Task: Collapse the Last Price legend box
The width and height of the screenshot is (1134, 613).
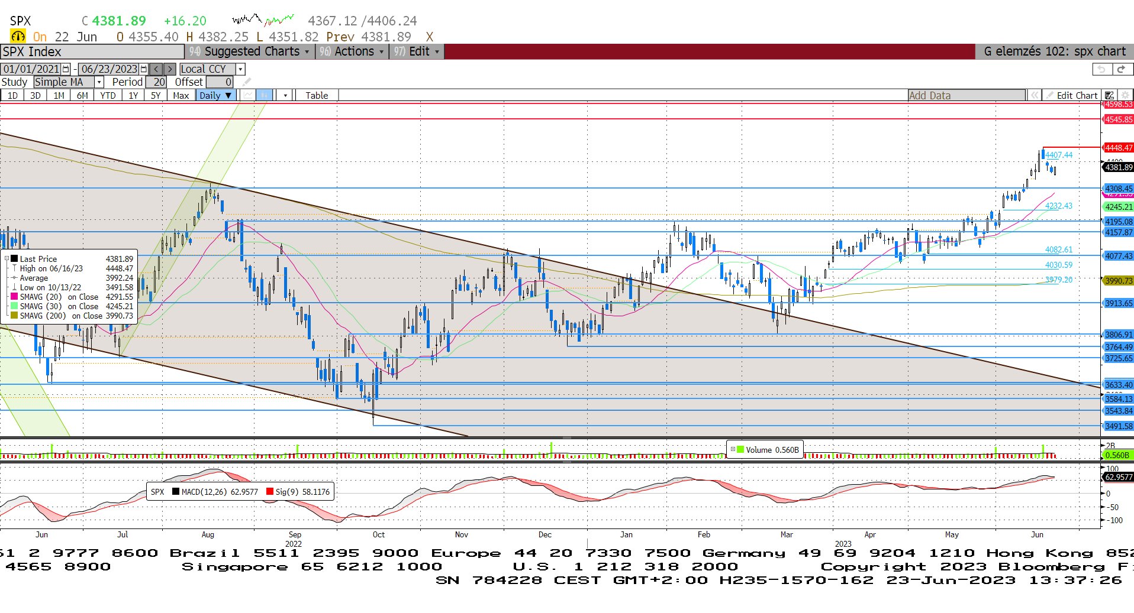Action: tap(7, 258)
